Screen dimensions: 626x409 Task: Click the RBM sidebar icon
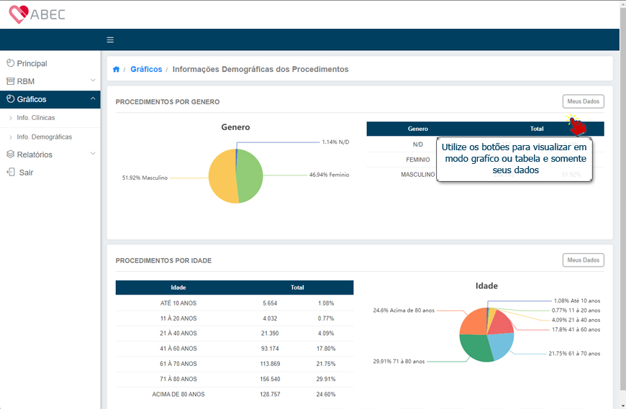tap(10, 81)
